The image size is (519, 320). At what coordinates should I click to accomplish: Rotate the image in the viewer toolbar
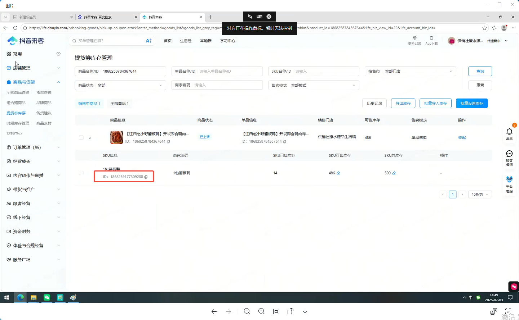coord(290,311)
